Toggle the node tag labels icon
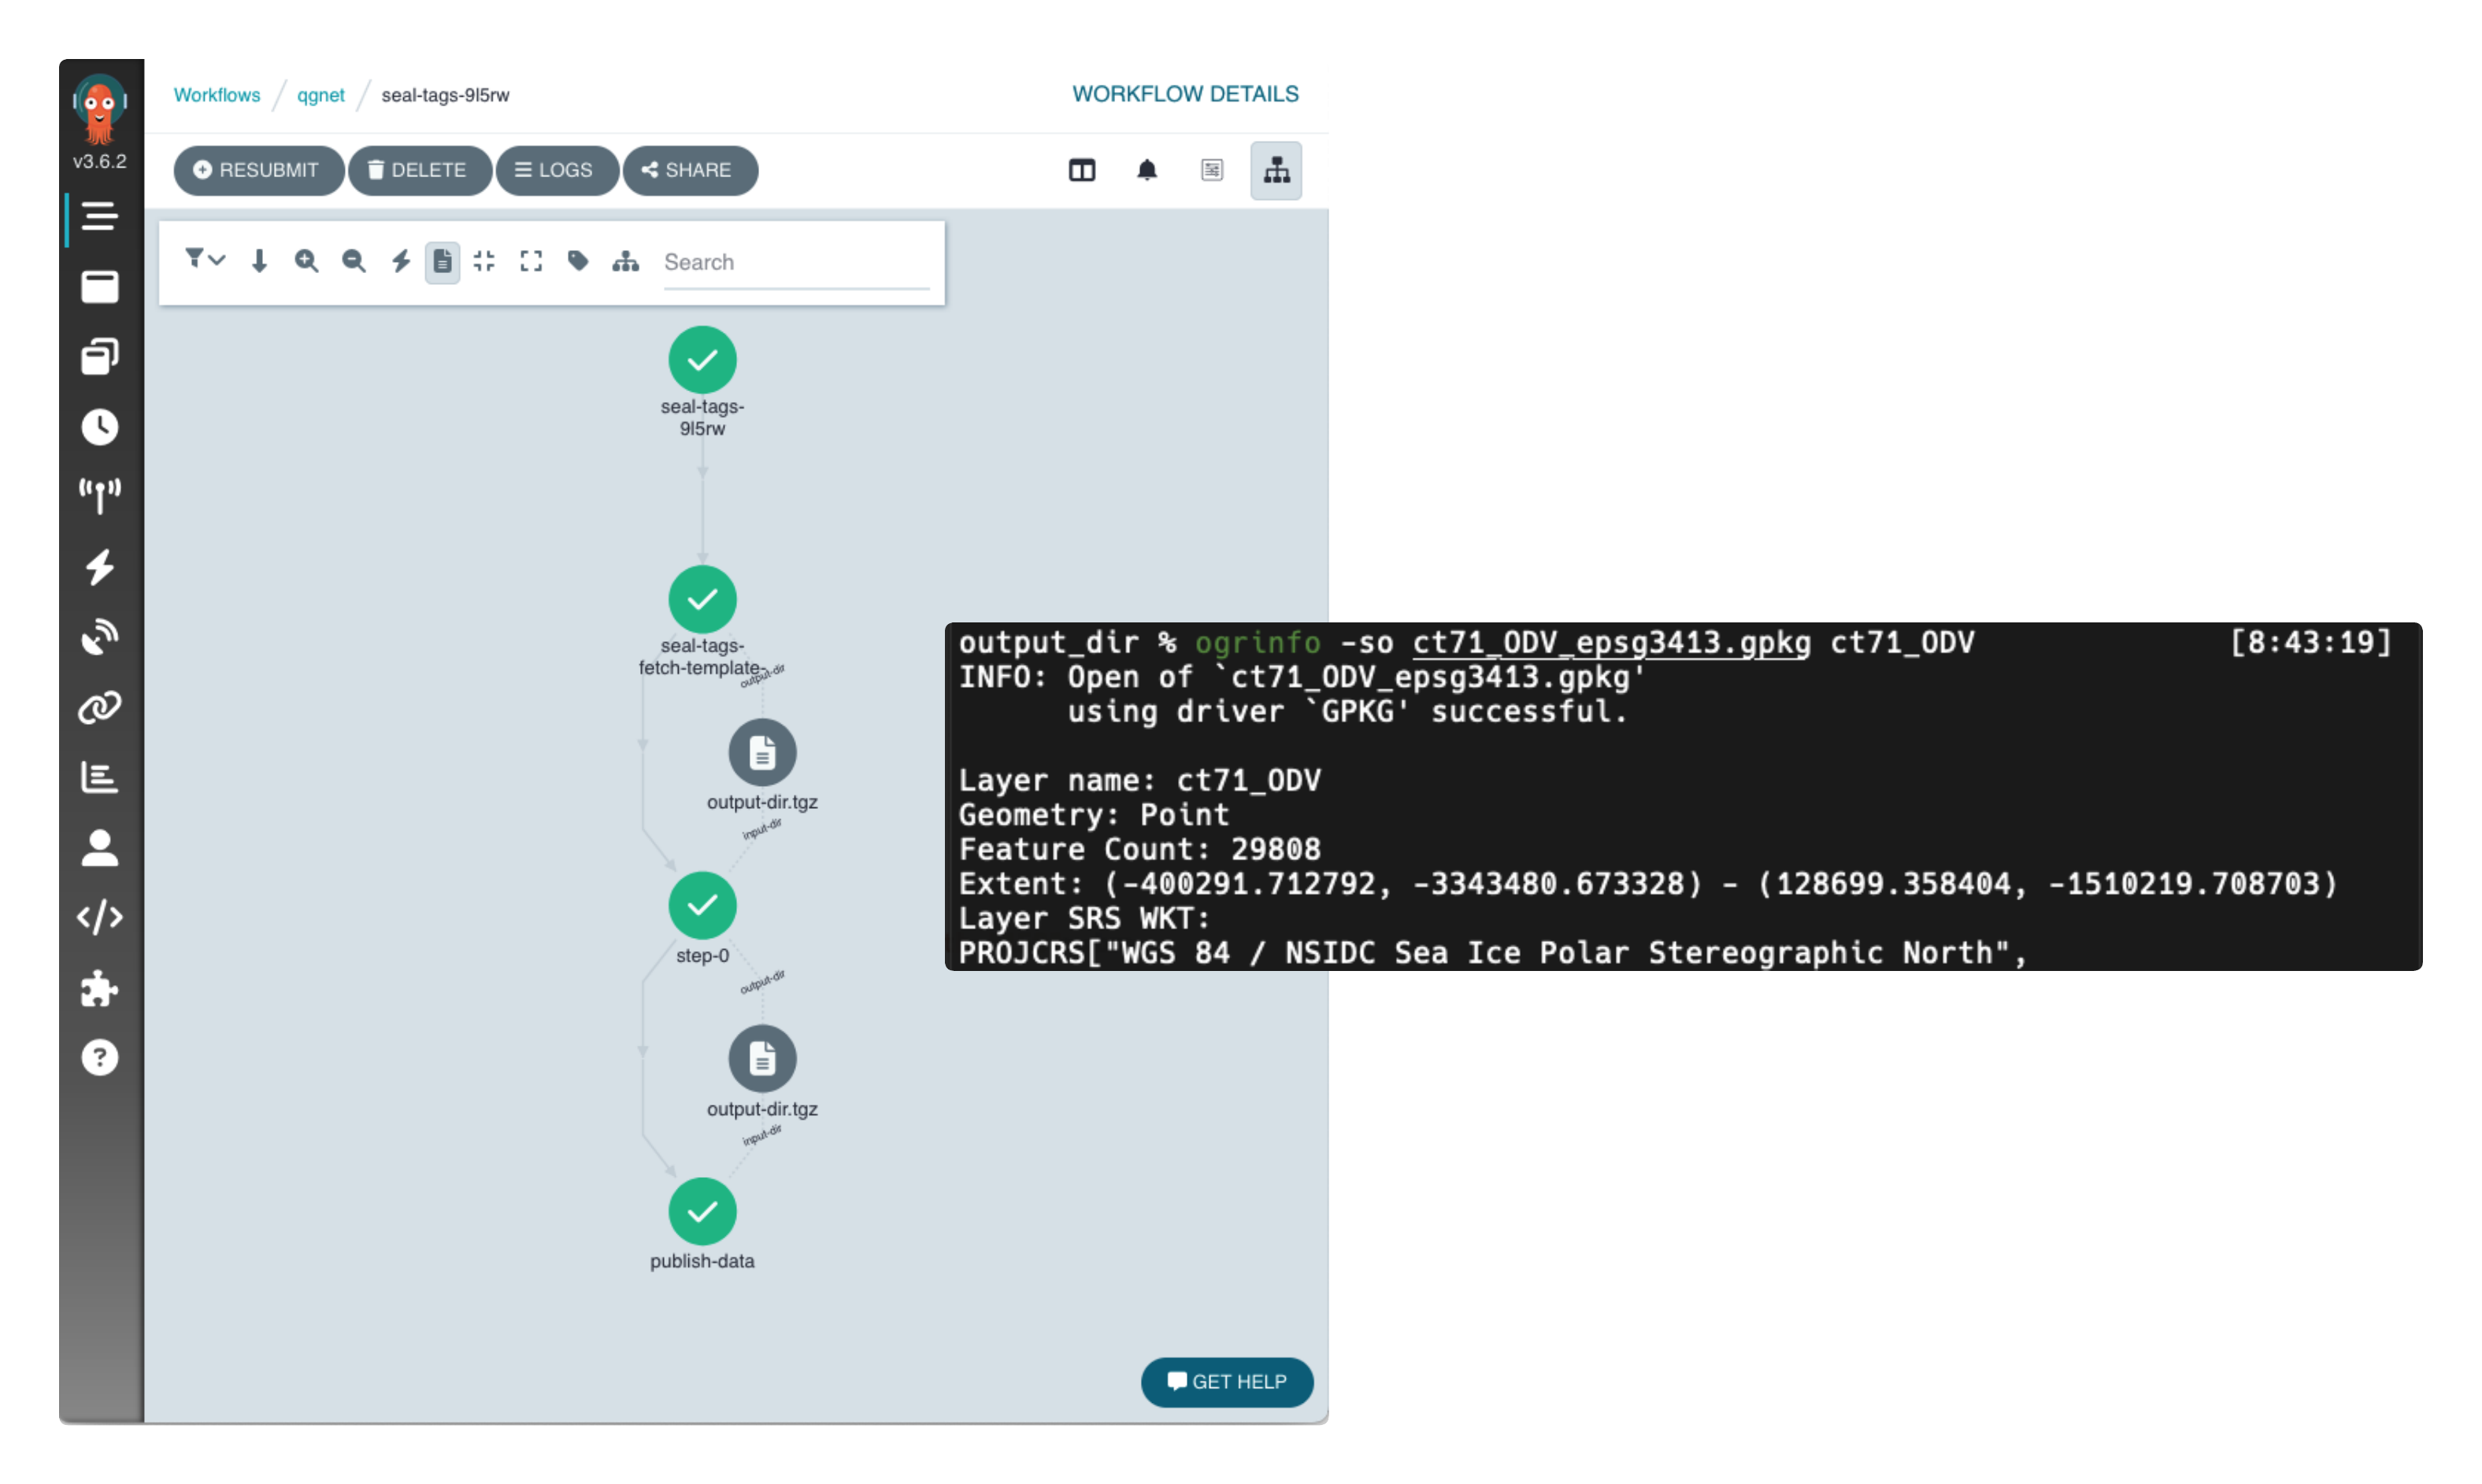The width and height of the screenshot is (2482, 1484). (x=579, y=262)
